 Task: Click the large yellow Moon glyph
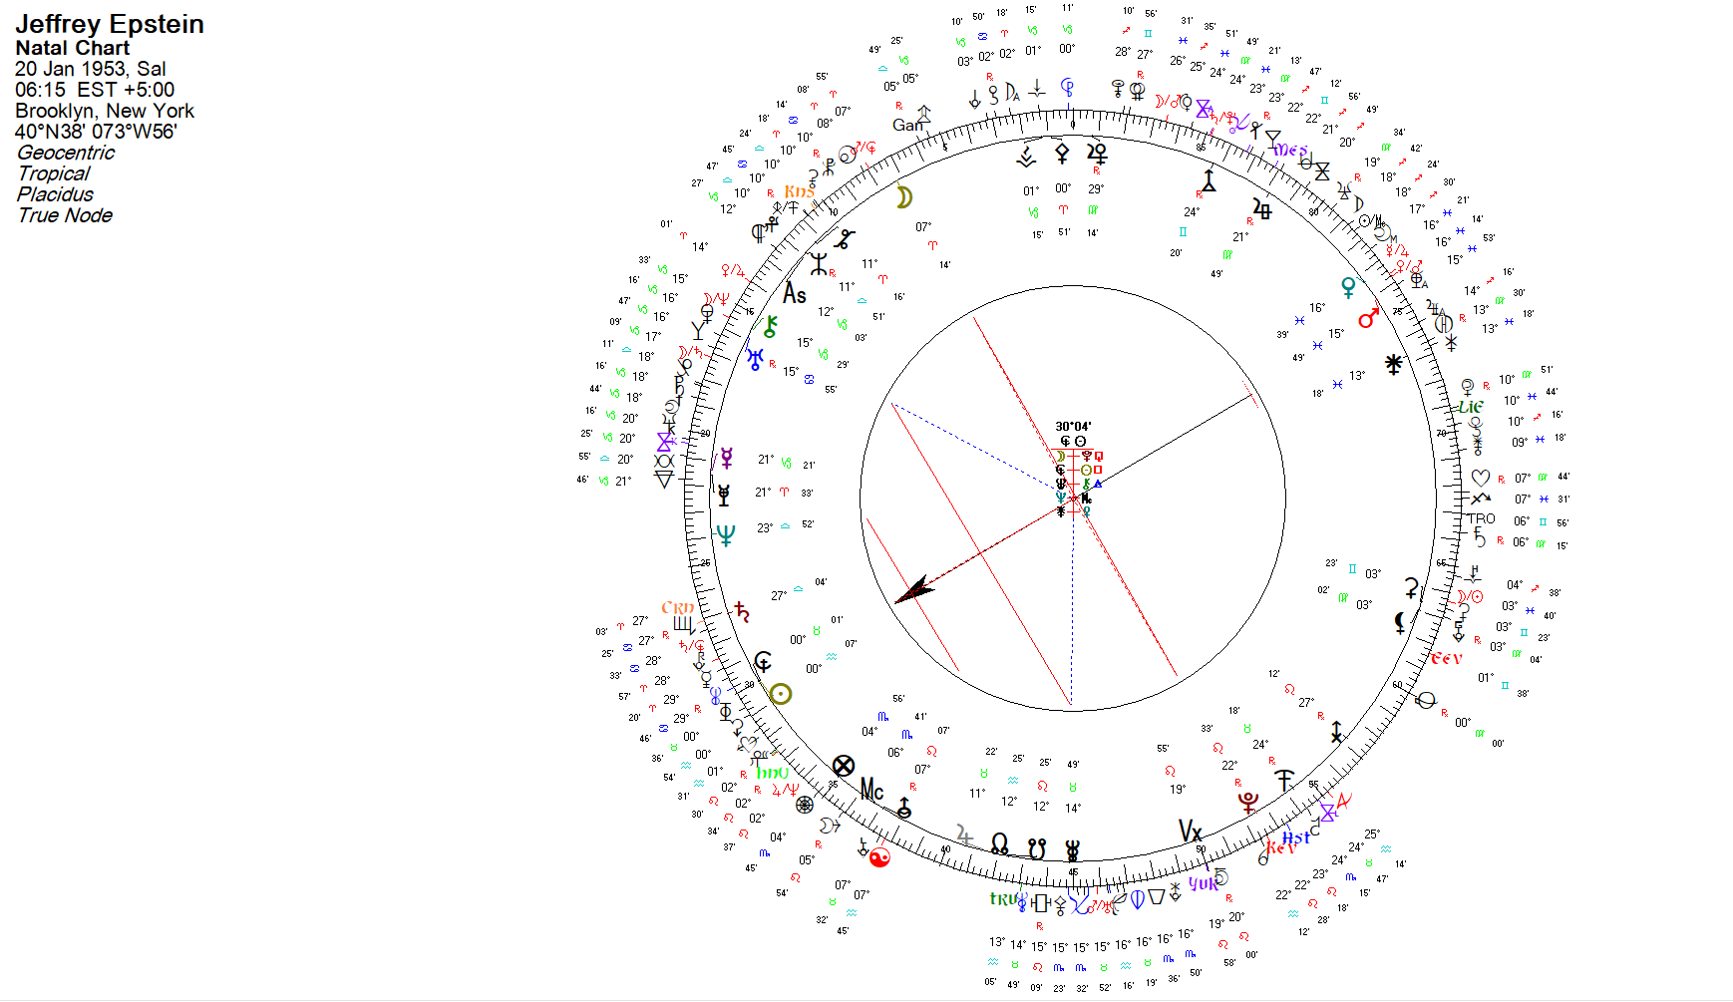pyautogui.click(x=903, y=197)
